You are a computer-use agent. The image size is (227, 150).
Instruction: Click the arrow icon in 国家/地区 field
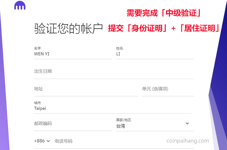point(187,123)
